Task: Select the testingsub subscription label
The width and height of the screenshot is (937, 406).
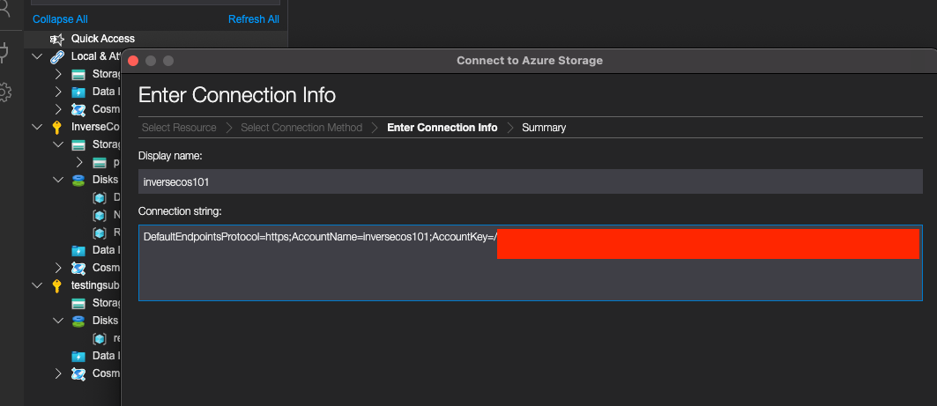Action: click(96, 285)
